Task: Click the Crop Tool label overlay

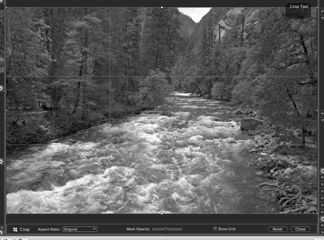Action: [298, 7]
